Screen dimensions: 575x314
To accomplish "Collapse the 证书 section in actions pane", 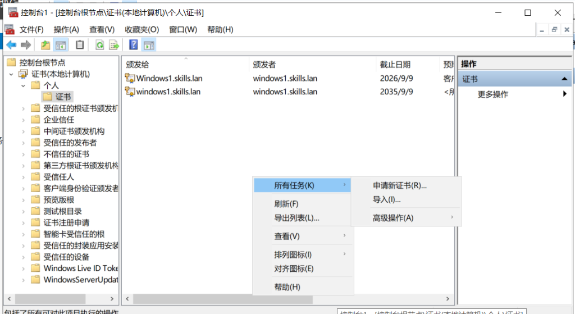I will click(x=564, y=79).
